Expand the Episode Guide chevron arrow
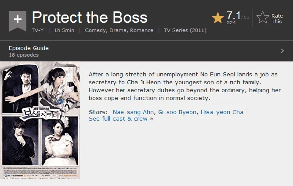This screenshot has height=186, width=293. (282, 51)
